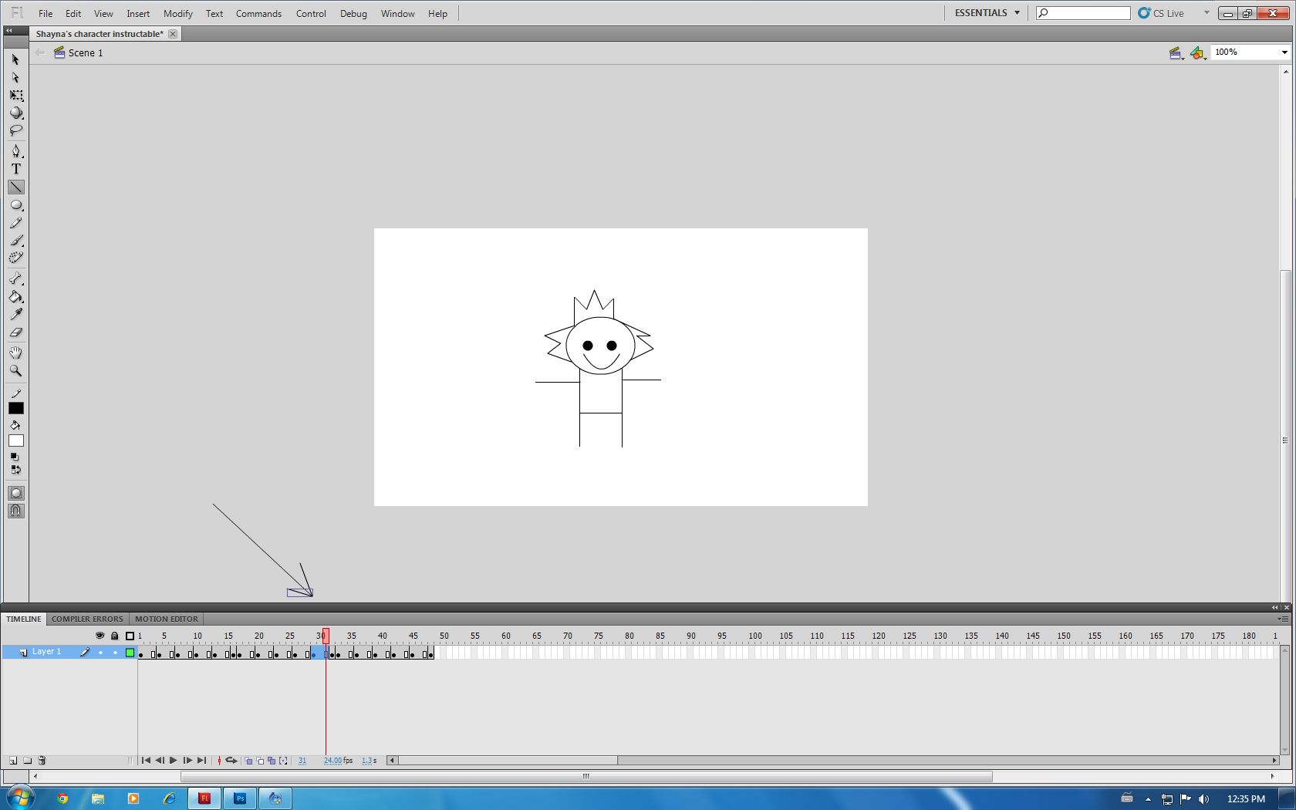Select the Text tool
Screen dimensions: 1296x810
tap(15, 168)
